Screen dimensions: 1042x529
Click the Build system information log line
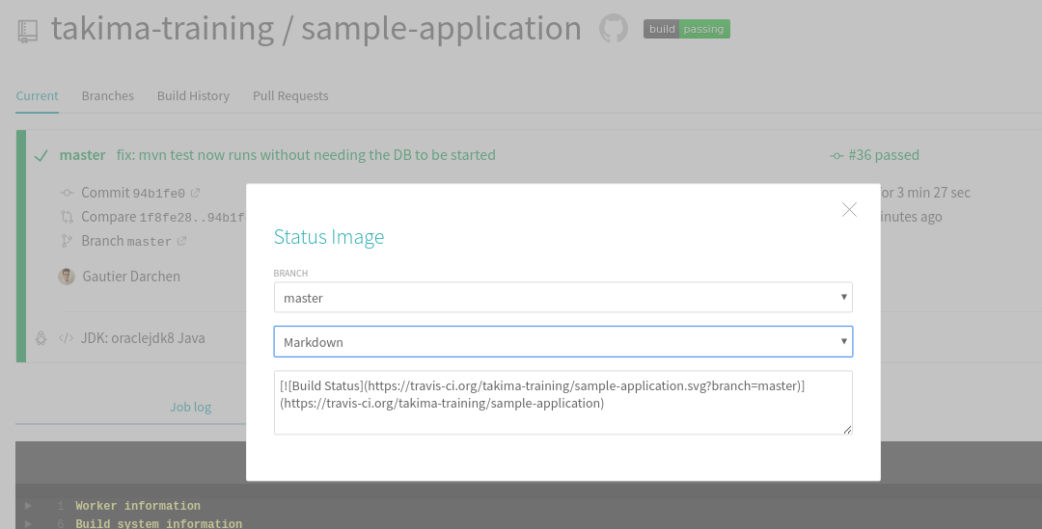pyautogui.click(x=159, y=523)
